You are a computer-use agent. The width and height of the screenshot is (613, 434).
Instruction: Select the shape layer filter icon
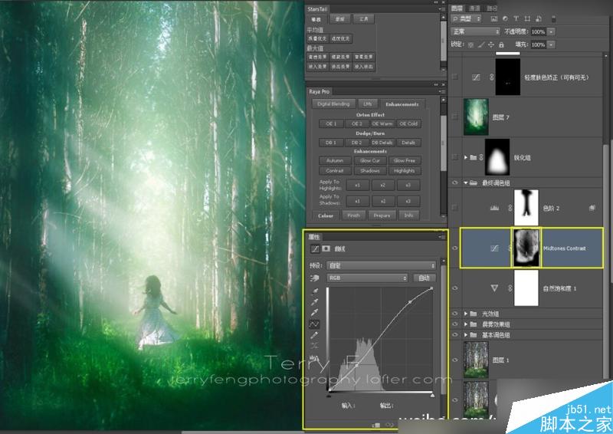point(527,18)
